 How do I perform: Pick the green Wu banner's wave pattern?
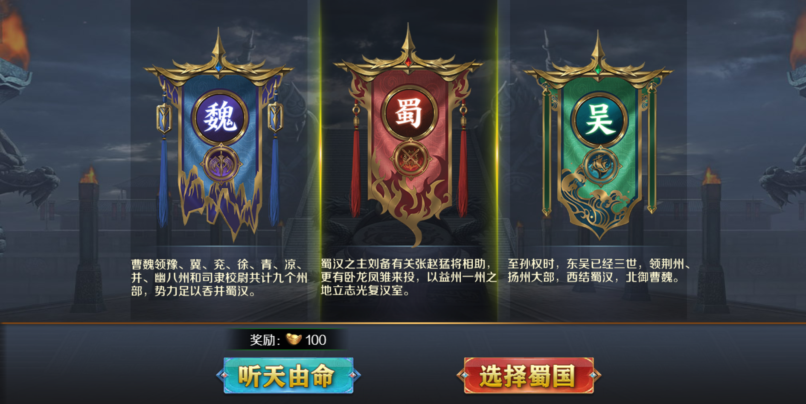[x=599, y=201]
